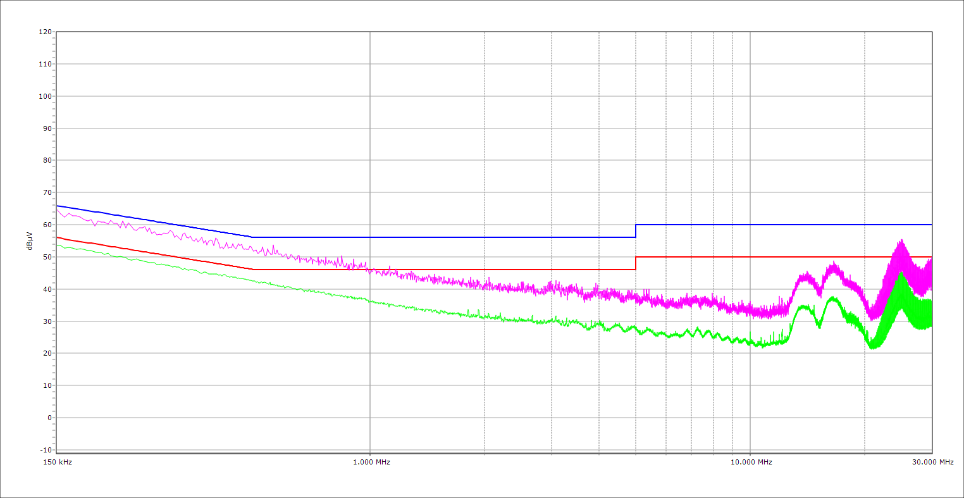Click the dBµV y-axis unit label
Viewport: 964px width, 498px height.
(x=30, y=240)
